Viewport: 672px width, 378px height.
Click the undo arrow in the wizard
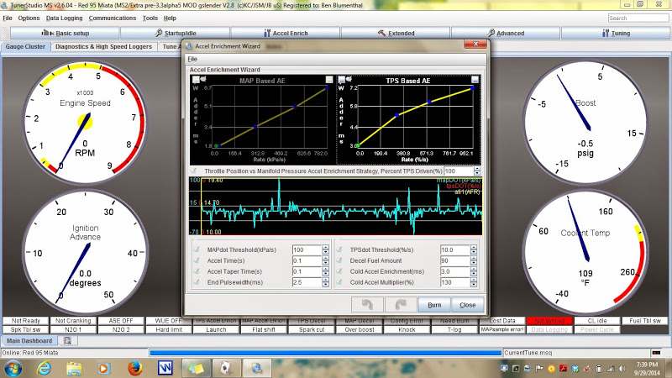click(x=366, y=304)
